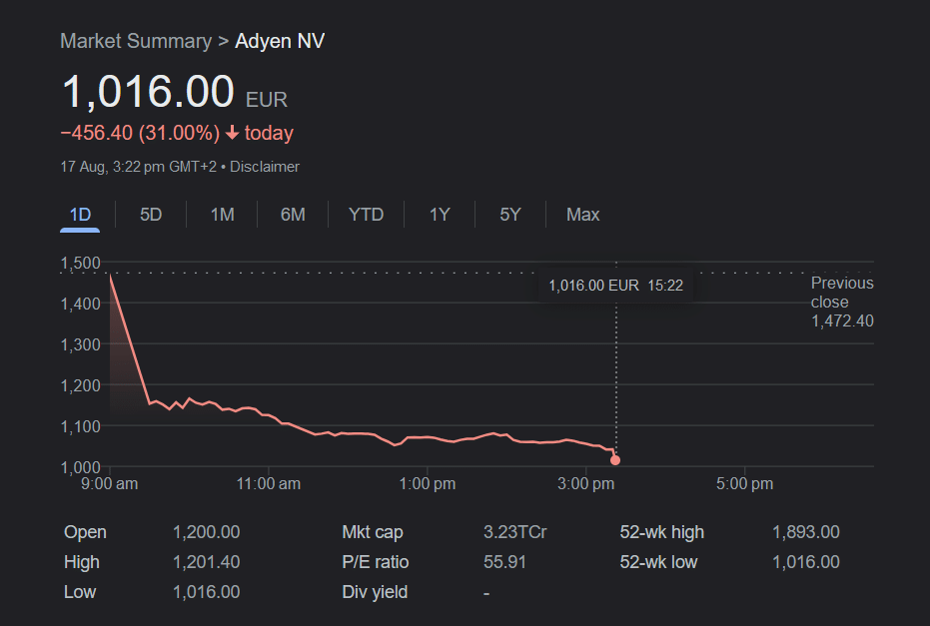This screenshot has width=930, height=626.
Task: Open the Market Summary breadcrumb link
Action: point(136,41)
